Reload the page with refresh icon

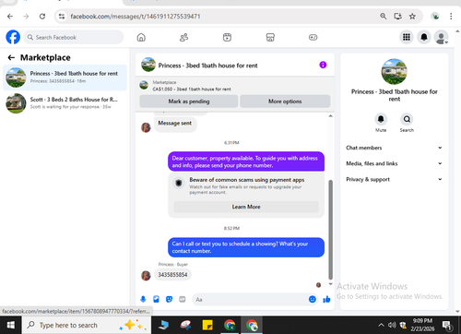tap(42, 17)
